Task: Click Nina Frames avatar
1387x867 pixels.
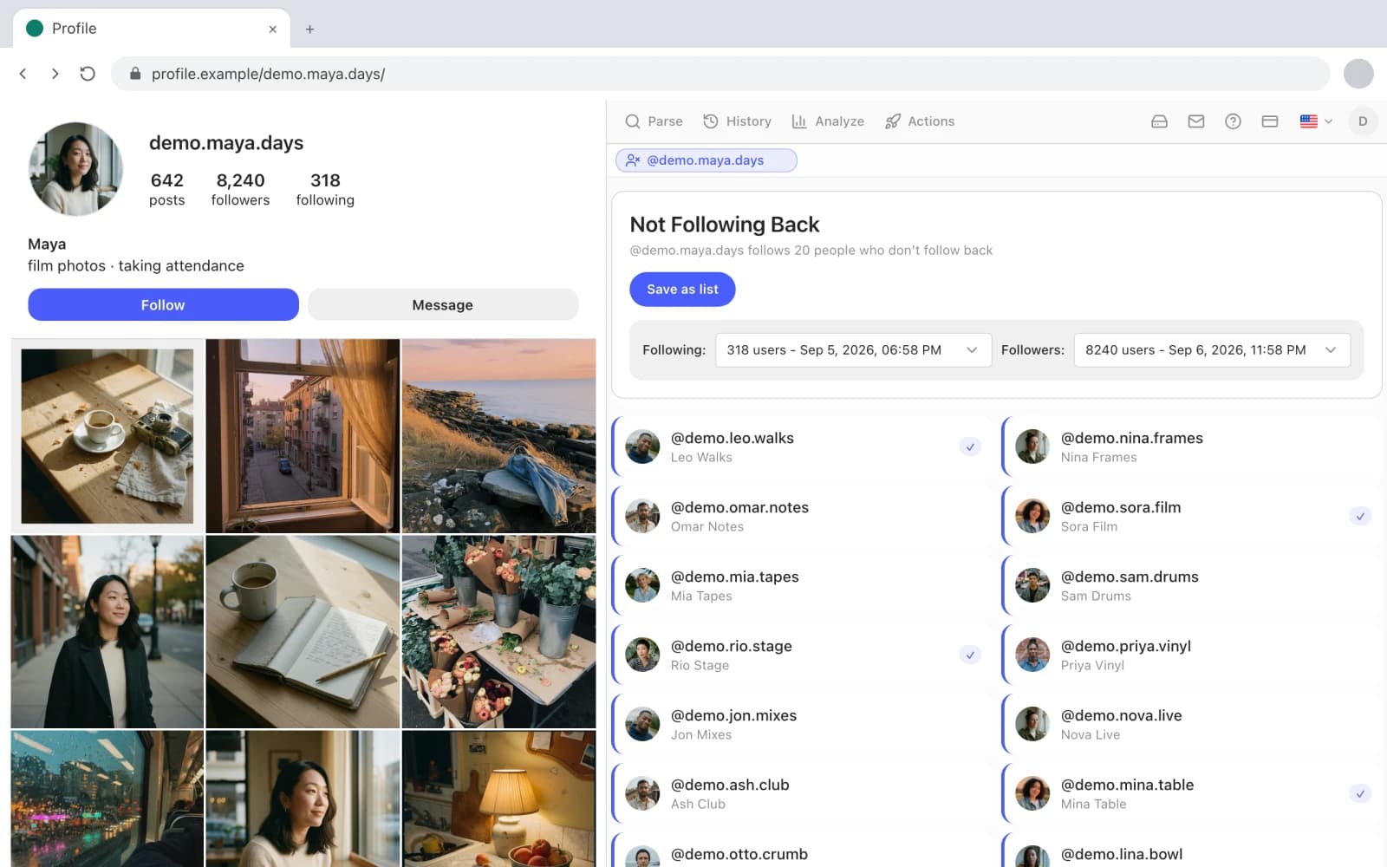Action: tap(1032, 447)
